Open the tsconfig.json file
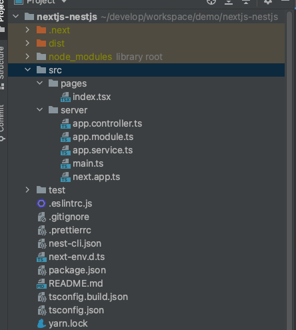The height and width of the screenshot is (330, 296). click(76, 311)
